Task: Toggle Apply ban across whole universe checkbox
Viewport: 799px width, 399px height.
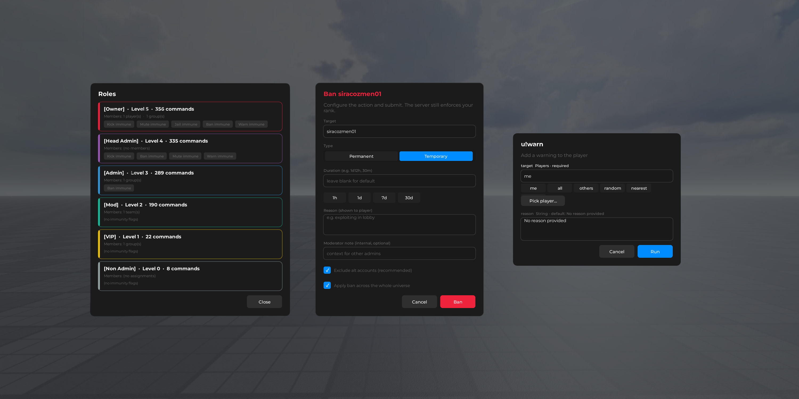Action: [x=327, y=285]
